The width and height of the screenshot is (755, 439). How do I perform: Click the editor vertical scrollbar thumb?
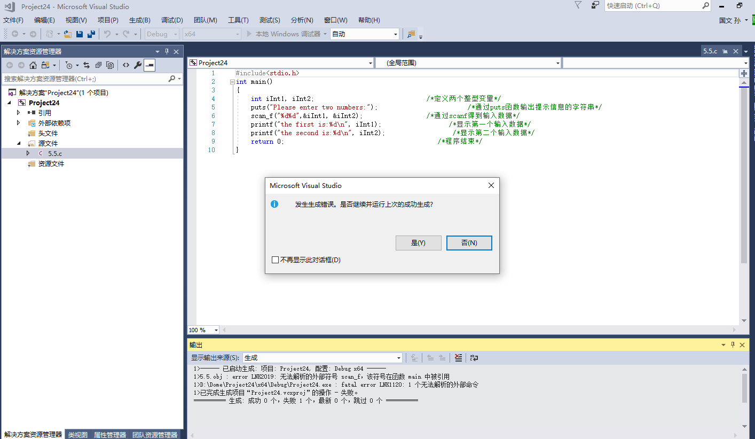point(744,175)
